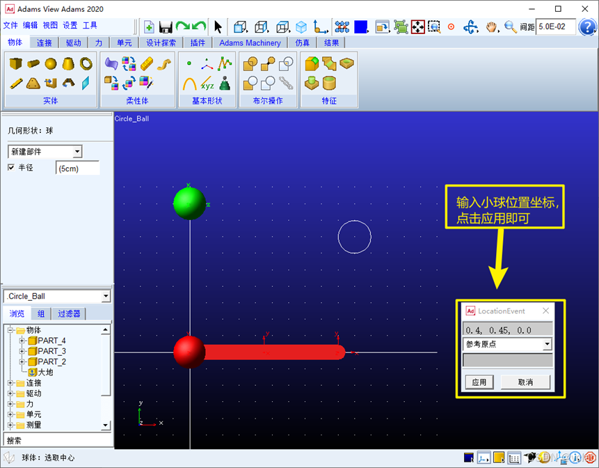The width and height of the screenshot is (599, 468).
Task: Click the view center red target icon
Action: click(451, 26)
